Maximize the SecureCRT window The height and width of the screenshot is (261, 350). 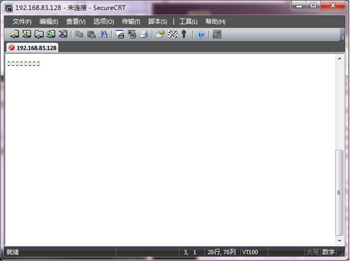(x=313, y=5)
